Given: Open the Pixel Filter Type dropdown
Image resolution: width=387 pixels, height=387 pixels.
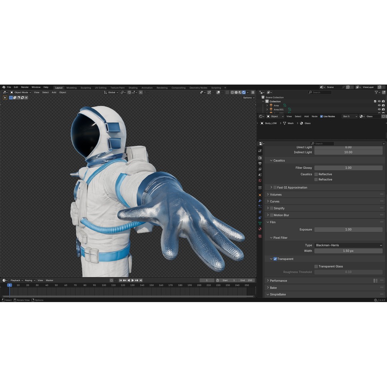Looking at the screenshot, I should pos(348,245).
